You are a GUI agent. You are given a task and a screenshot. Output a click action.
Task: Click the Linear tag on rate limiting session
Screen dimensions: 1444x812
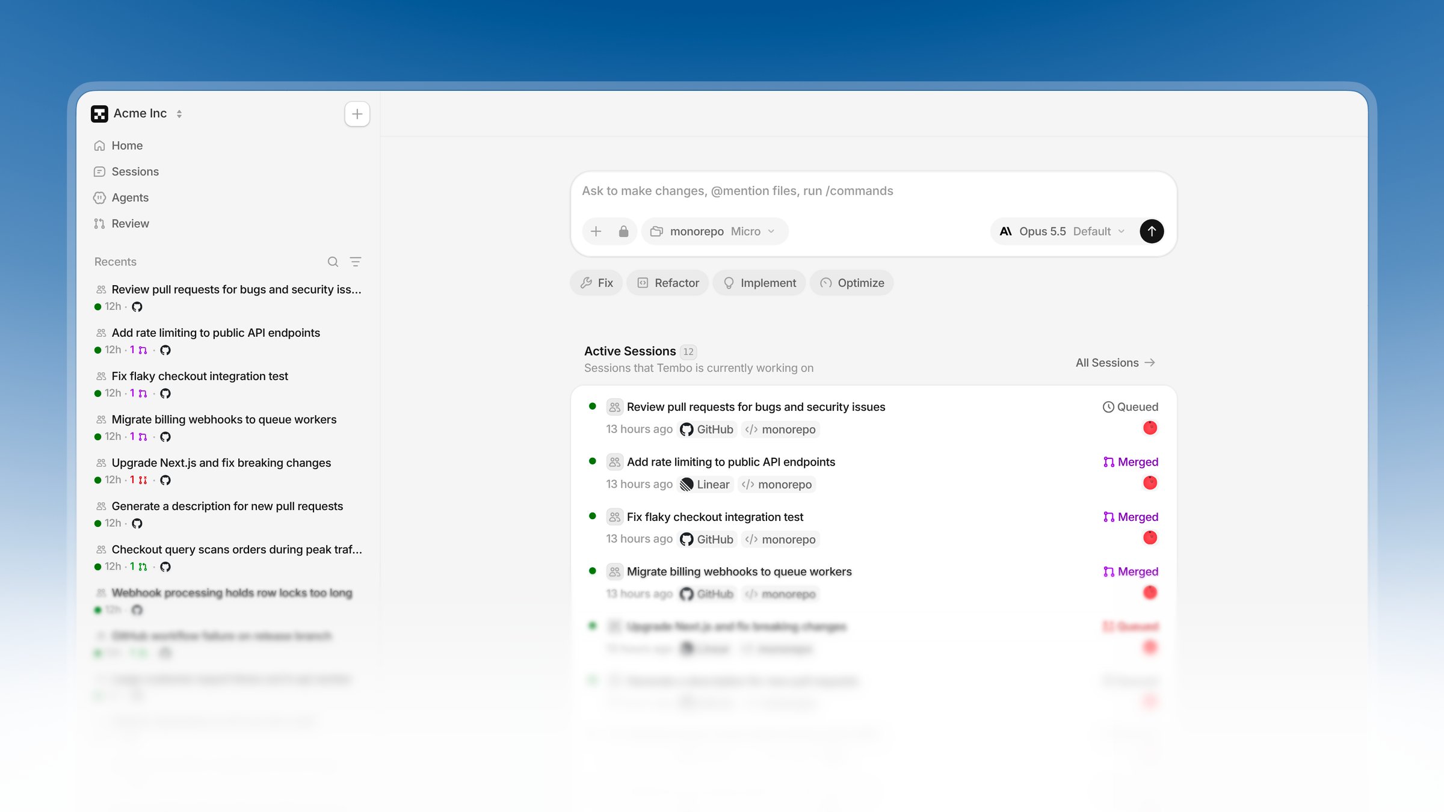[x=705, y=484]
